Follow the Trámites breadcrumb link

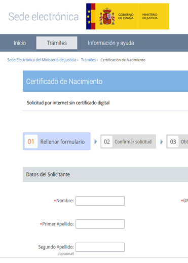pyautogui.click(x=88, y=60)
